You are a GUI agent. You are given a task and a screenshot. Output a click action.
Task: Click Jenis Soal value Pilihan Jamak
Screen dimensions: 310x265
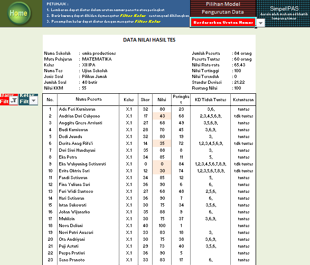coord(95,76)
